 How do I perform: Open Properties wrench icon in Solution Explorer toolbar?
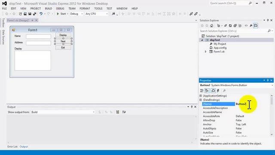pyautogui.click(x=251, y=26)
